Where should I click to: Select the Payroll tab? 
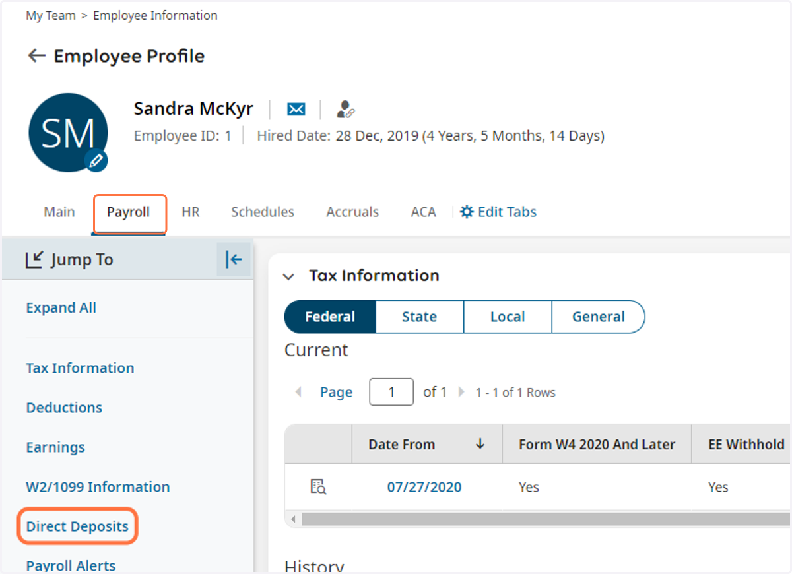[x=128, y=212]
